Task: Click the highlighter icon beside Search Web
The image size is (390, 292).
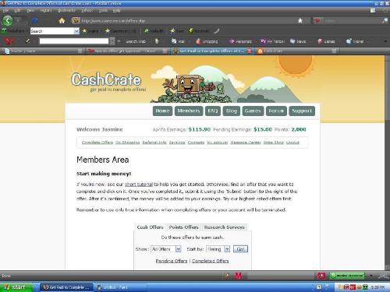Action: click(157, 41)
